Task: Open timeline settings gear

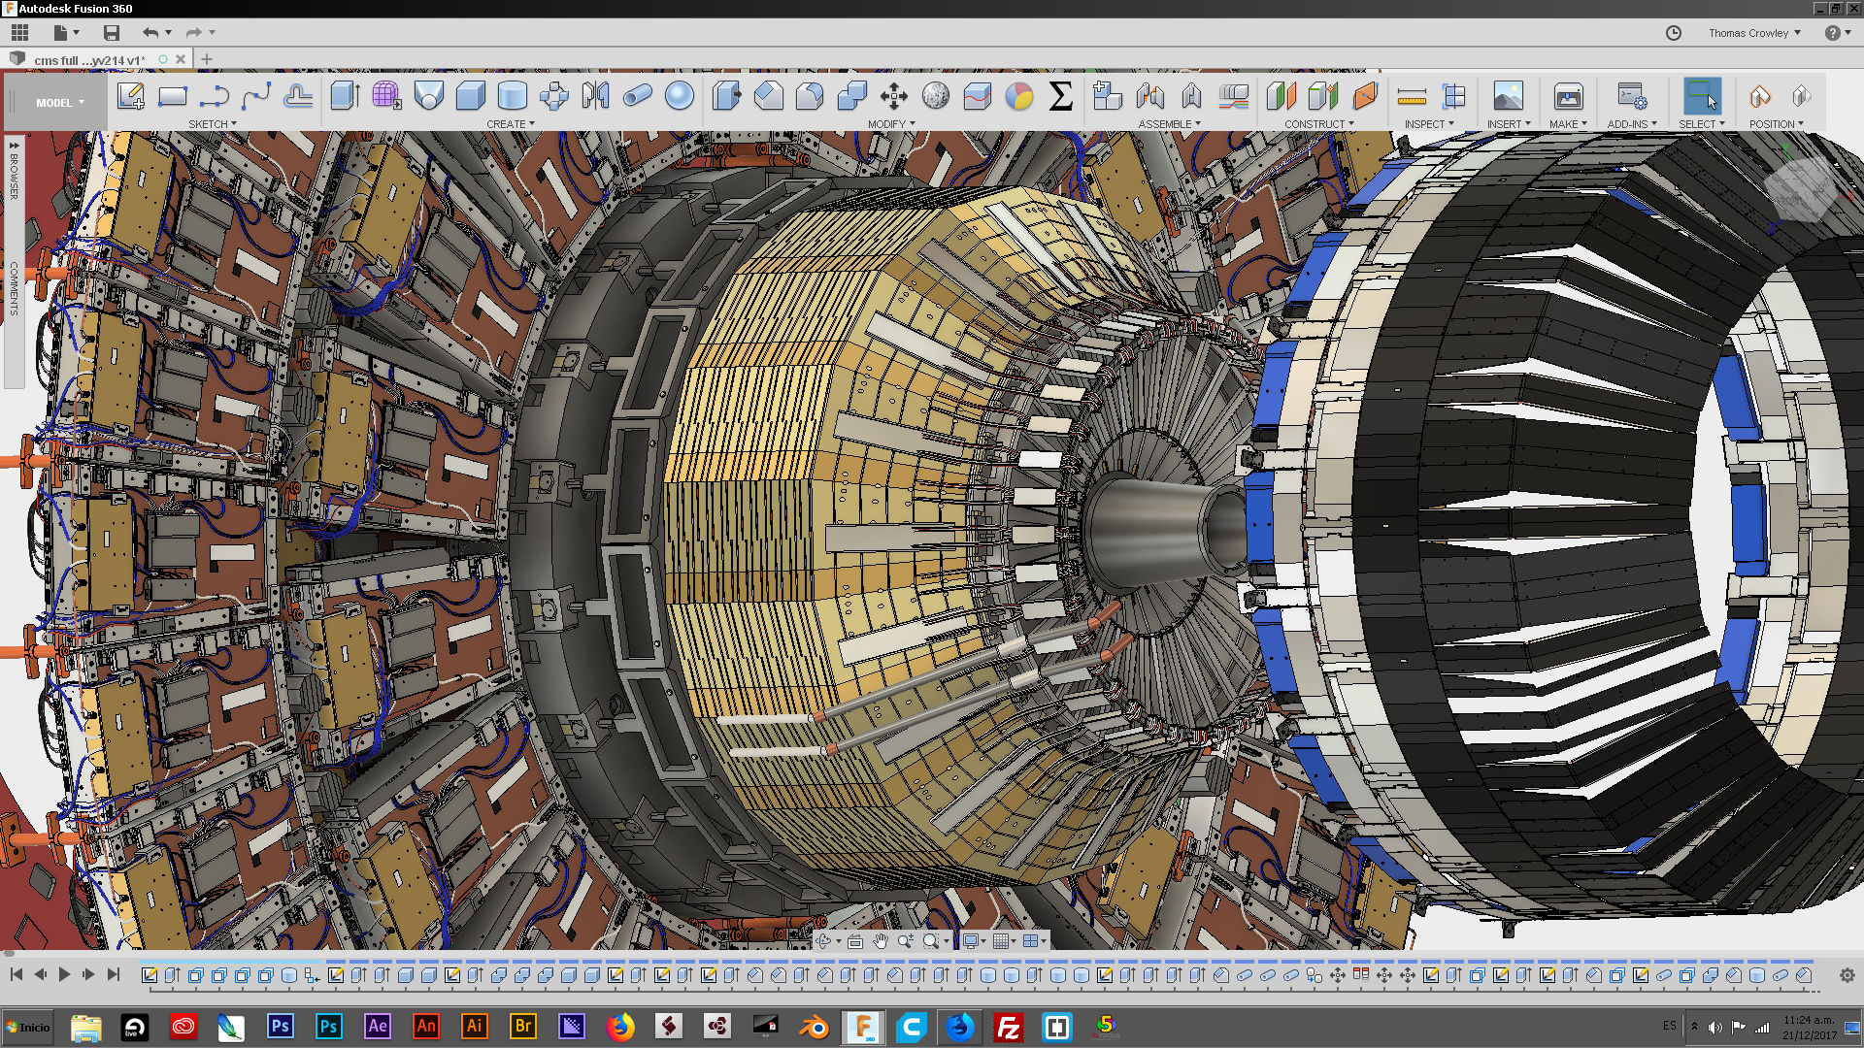Action: point(1847,975)
